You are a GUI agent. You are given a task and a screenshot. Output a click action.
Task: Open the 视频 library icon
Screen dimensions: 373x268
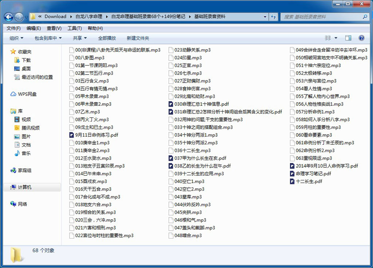[17, 119]
